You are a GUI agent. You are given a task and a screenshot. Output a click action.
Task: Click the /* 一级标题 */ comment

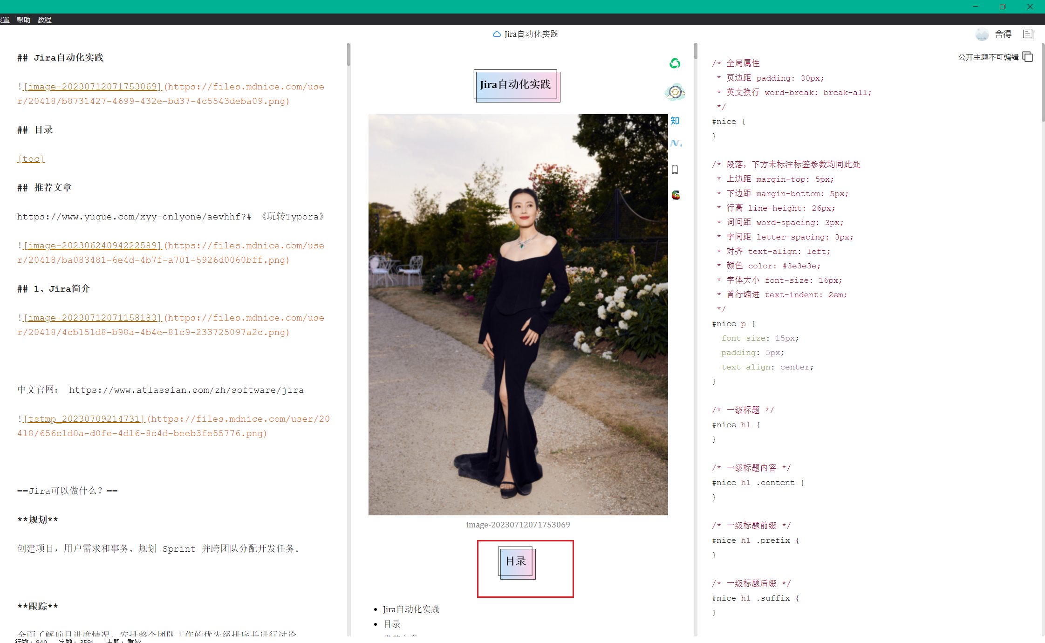click(x=743, y=410)
